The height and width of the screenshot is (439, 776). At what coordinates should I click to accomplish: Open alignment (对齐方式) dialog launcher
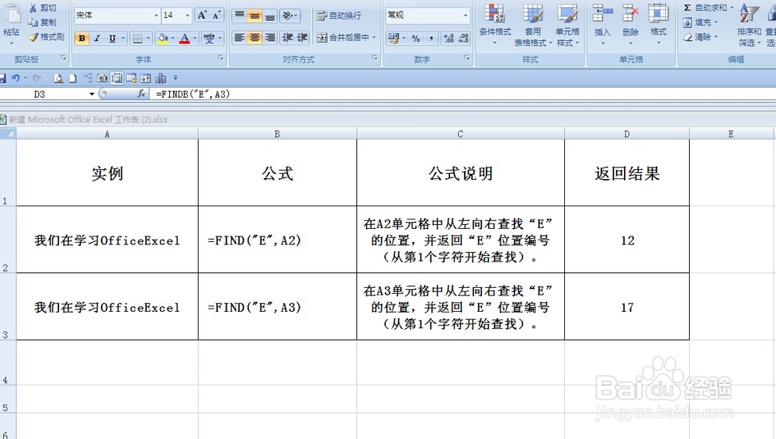click(x=375, y=58)
